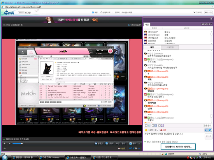Open the Menu button near logo

[x=21, y=13]
